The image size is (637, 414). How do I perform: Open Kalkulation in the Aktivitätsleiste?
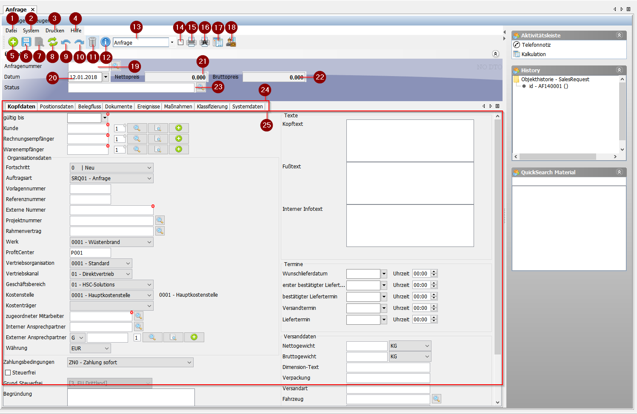(533, 54)
